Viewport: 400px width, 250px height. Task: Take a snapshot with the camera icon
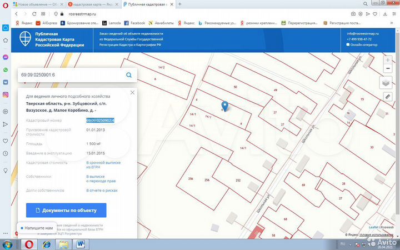point(353,14)
